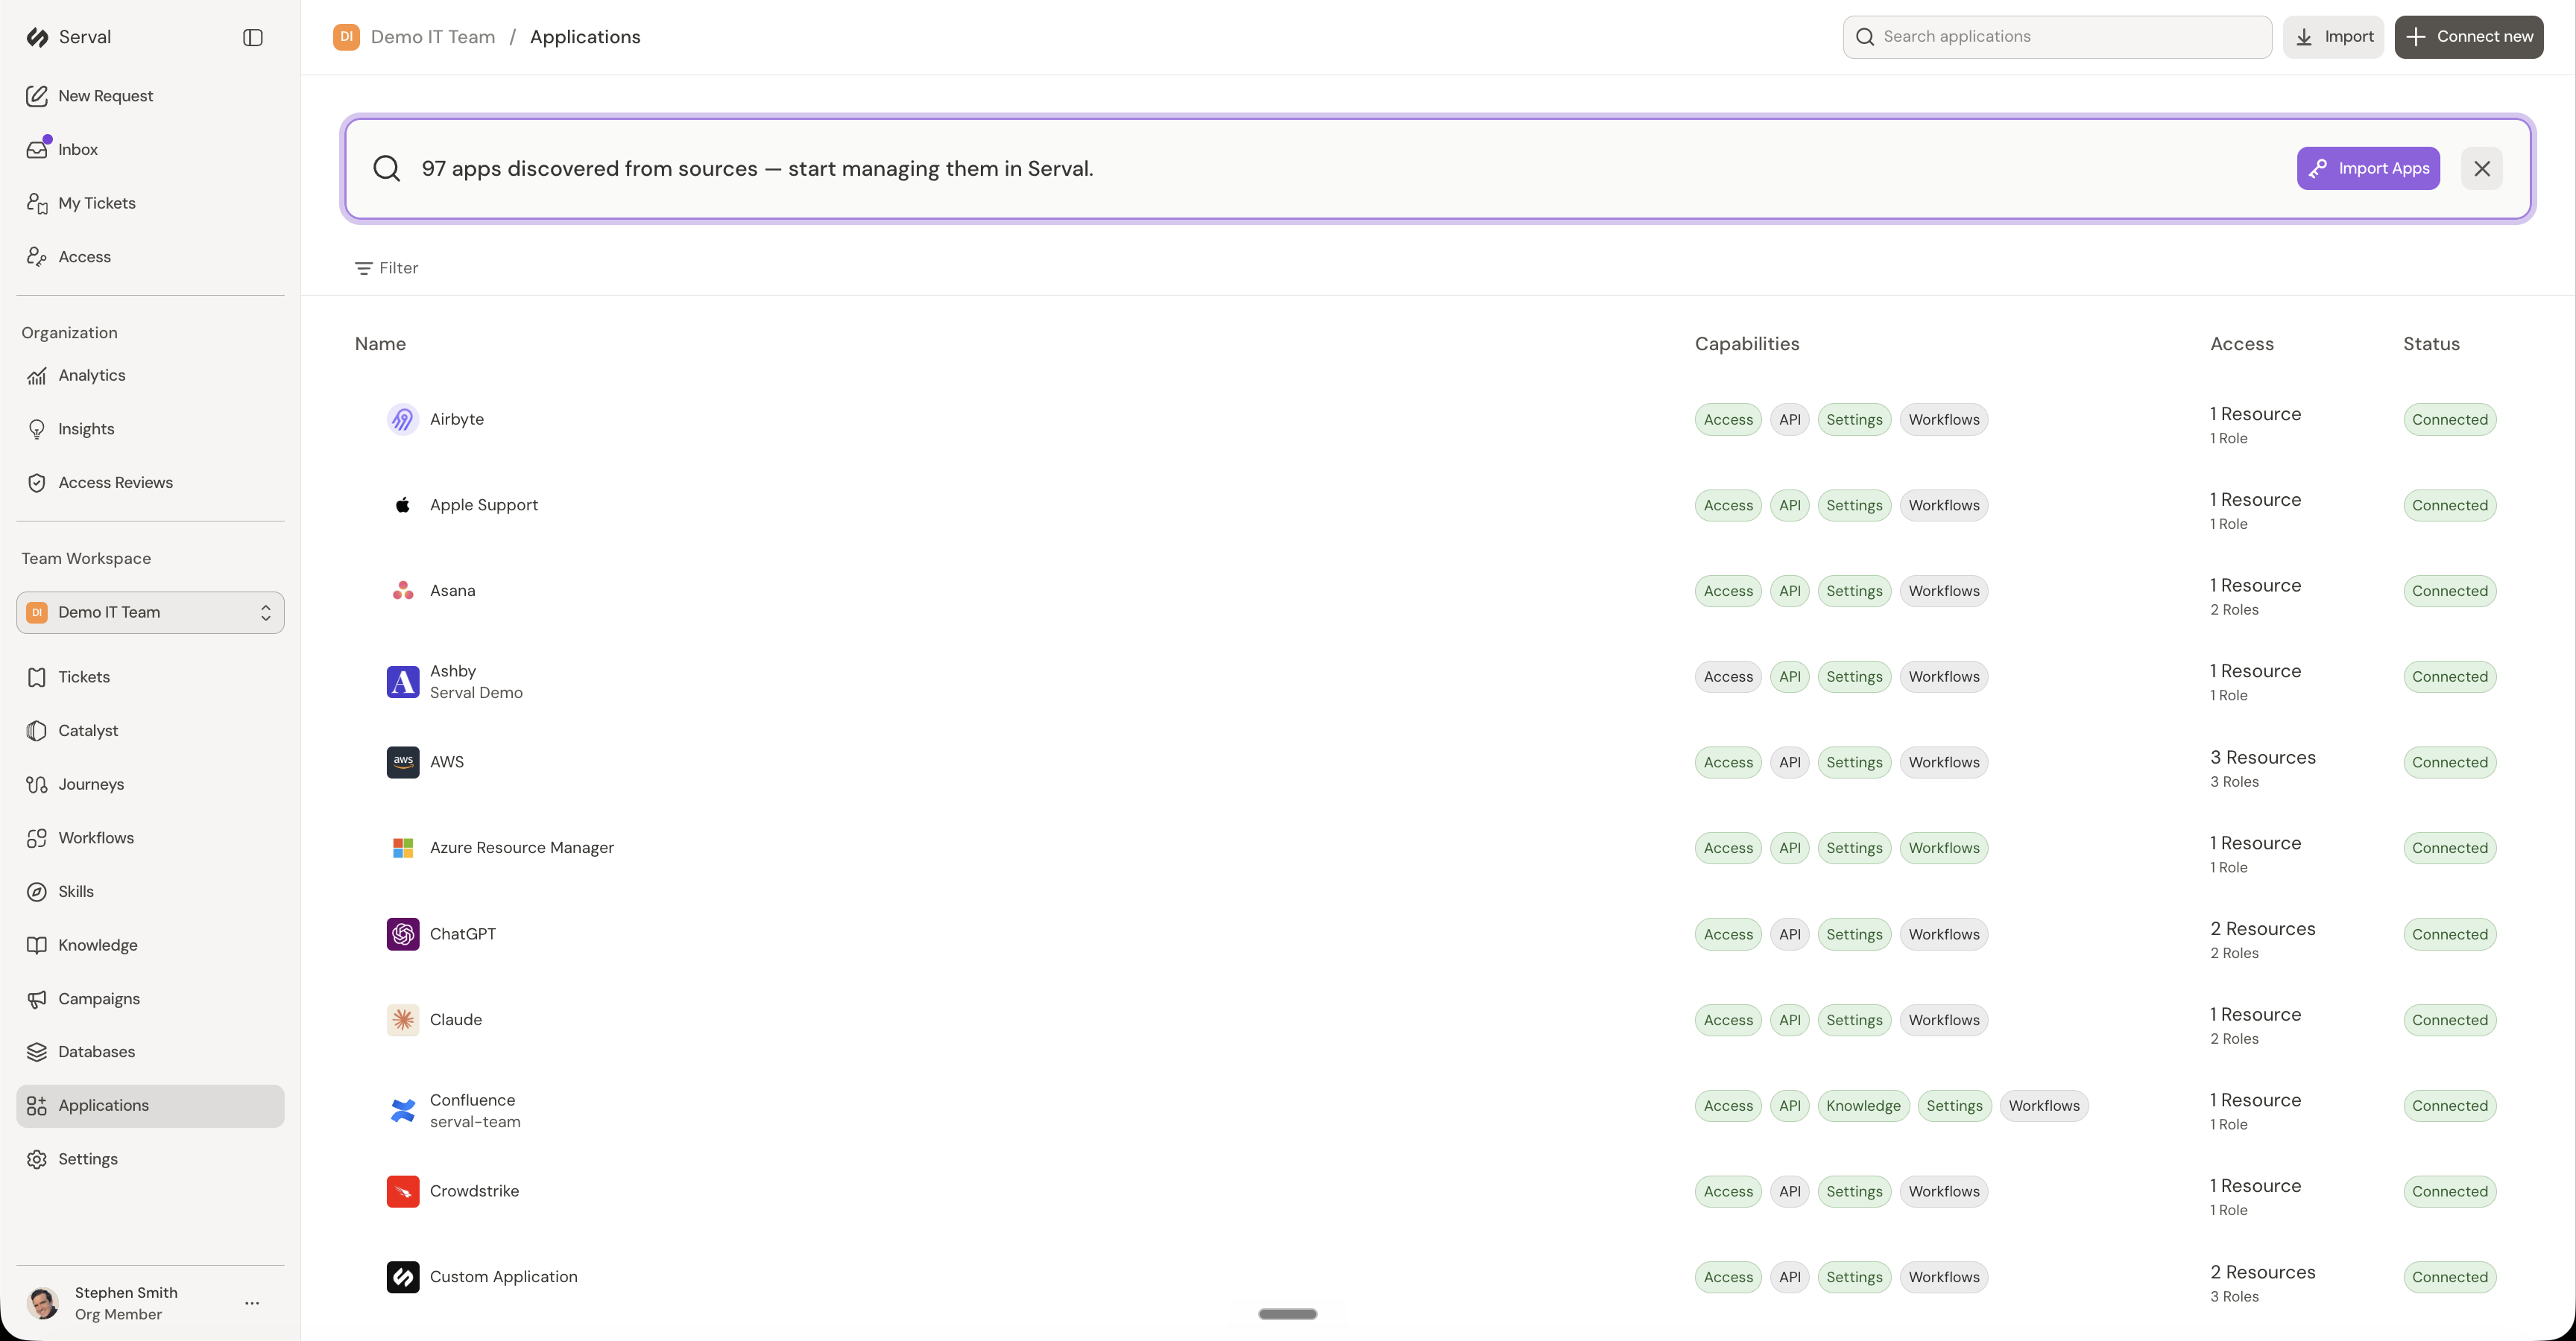Click the Confluence logo icon
The height and width of the screenshot is (1341, 2576).
pos(403,1110)
